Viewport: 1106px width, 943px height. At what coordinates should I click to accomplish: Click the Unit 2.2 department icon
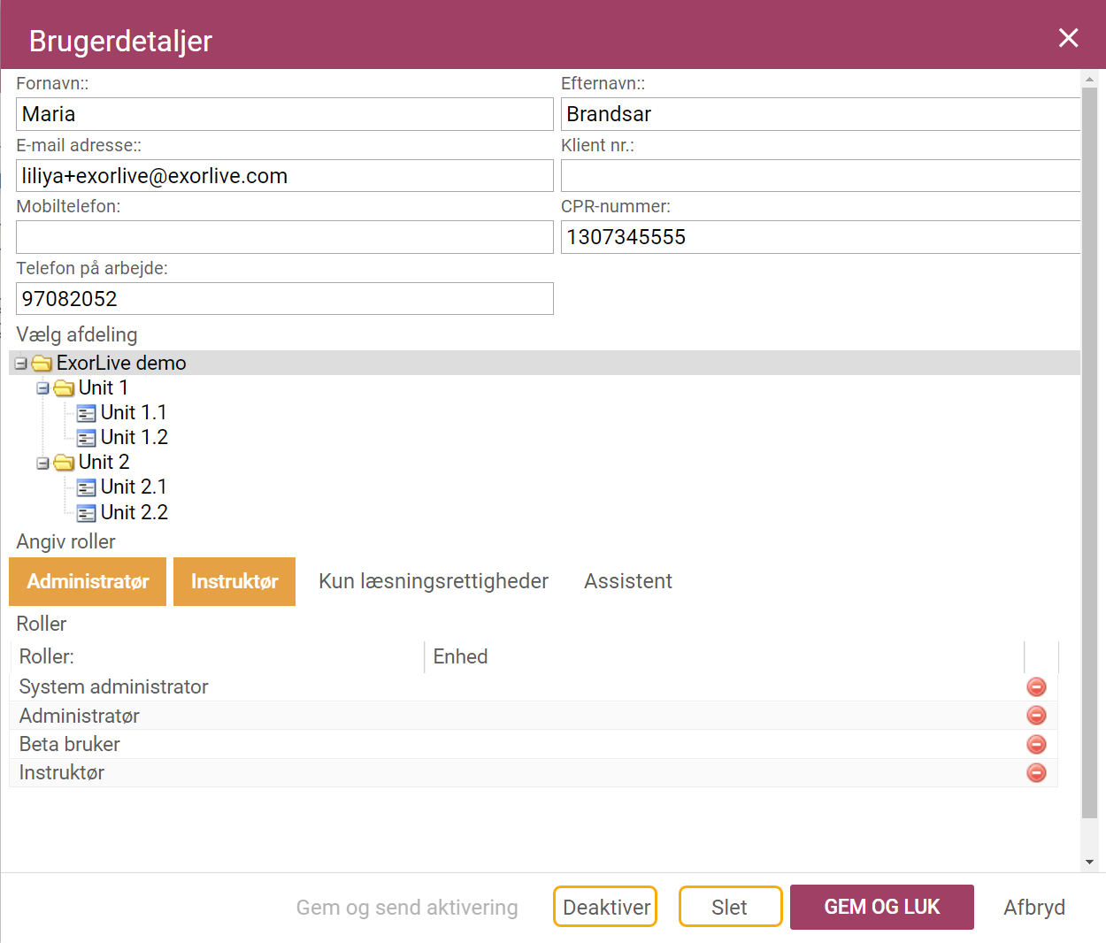pos(86,513)
